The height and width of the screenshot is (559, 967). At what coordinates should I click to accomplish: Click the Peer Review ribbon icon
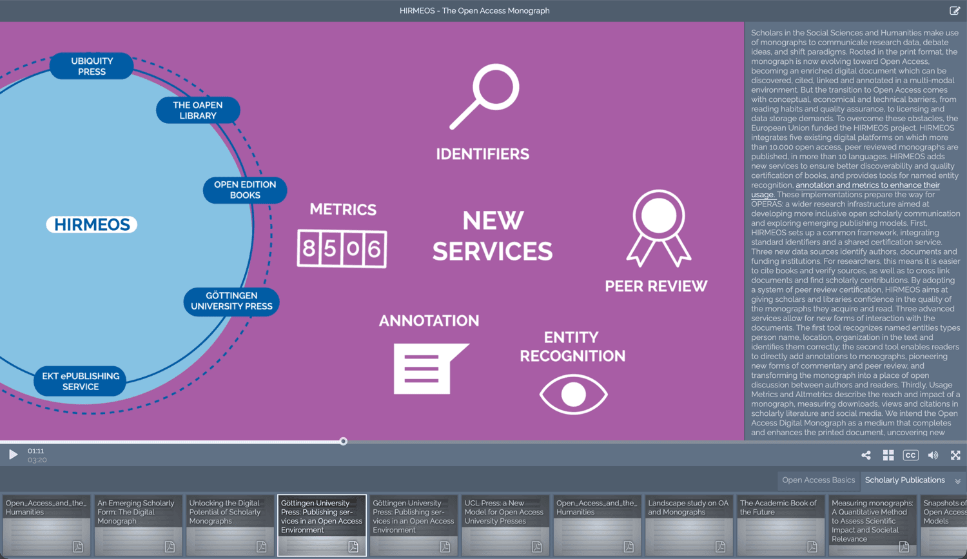pyautogui.click(x=658, y=228)
